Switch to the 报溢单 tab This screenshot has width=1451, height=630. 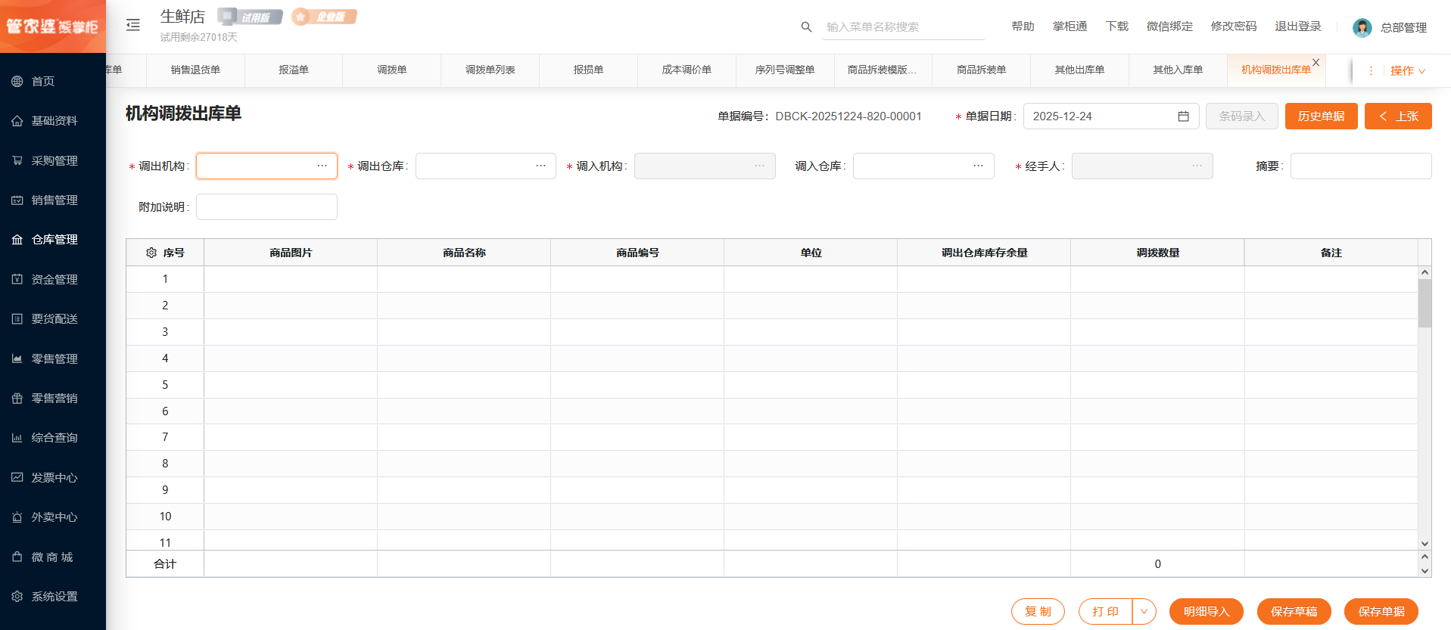click(x=294, y=70)
